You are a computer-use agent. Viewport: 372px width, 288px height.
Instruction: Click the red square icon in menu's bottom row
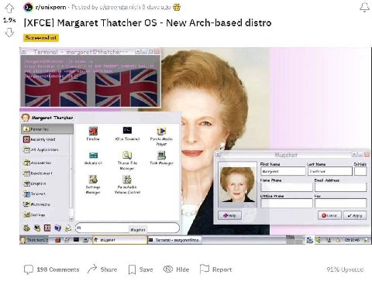[47, 228]
